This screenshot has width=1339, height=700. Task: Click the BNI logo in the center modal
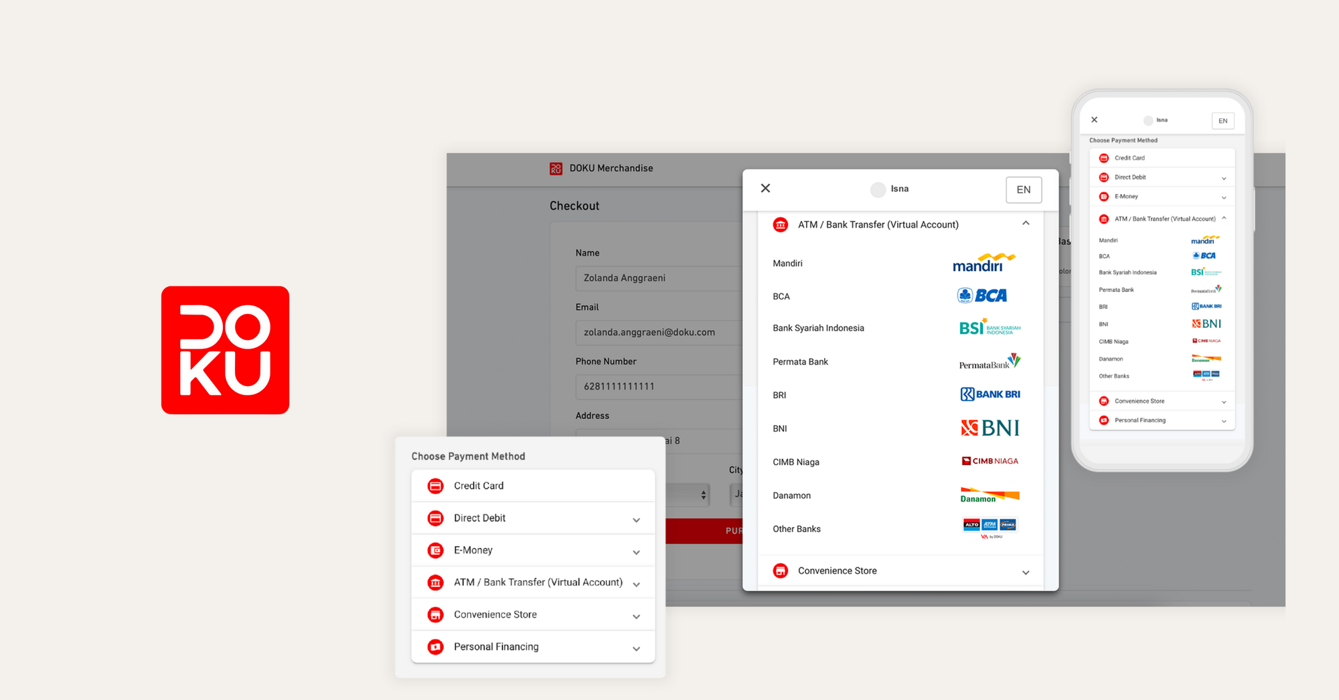tap(990, 428)
